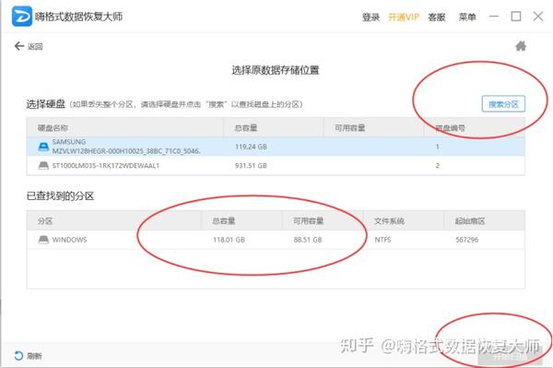Screen dimensions: 553x368
Task: Click the blue app logo in title bar
Action: [x=22, y=17]
